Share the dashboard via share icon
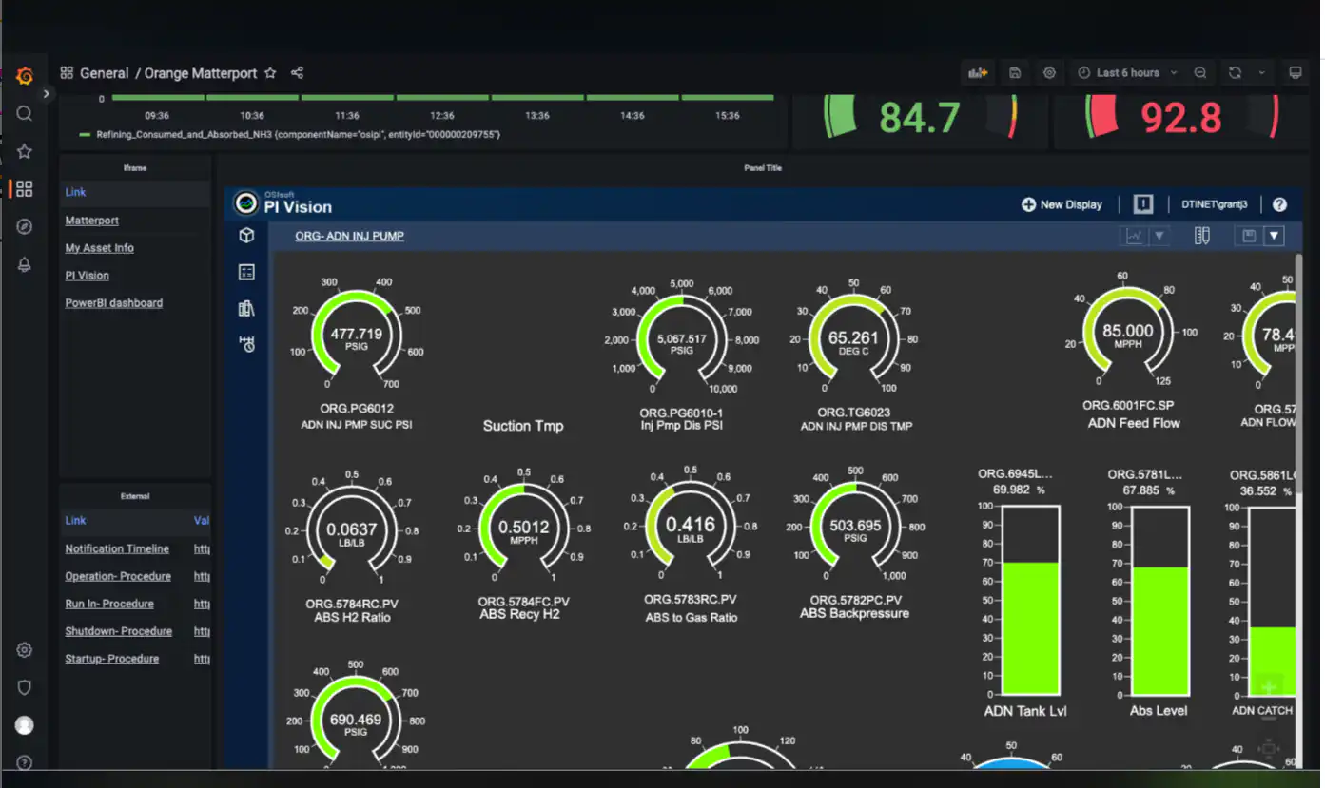This screenshot has height=788, width=1325. click(297, 73)
